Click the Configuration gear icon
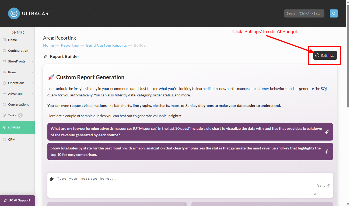This screenshot has width=350, height=206. pos(4,51)
